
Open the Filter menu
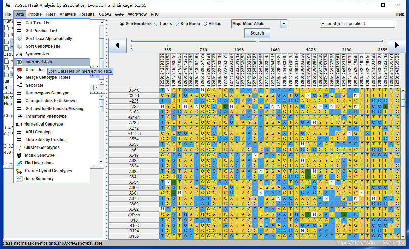tap(50, 14)
